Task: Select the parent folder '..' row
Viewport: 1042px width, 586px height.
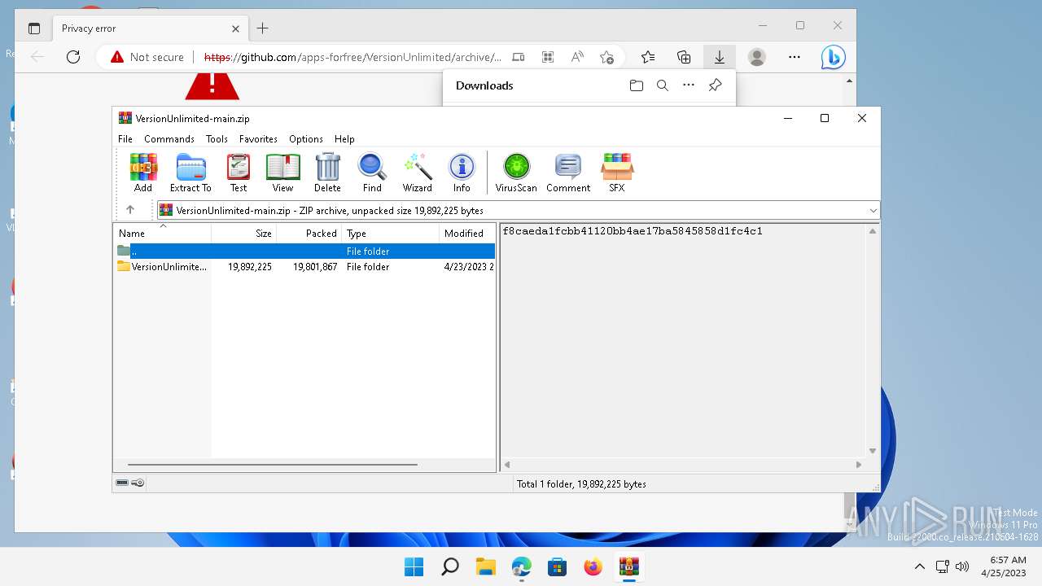Action: tap(304, 251)
